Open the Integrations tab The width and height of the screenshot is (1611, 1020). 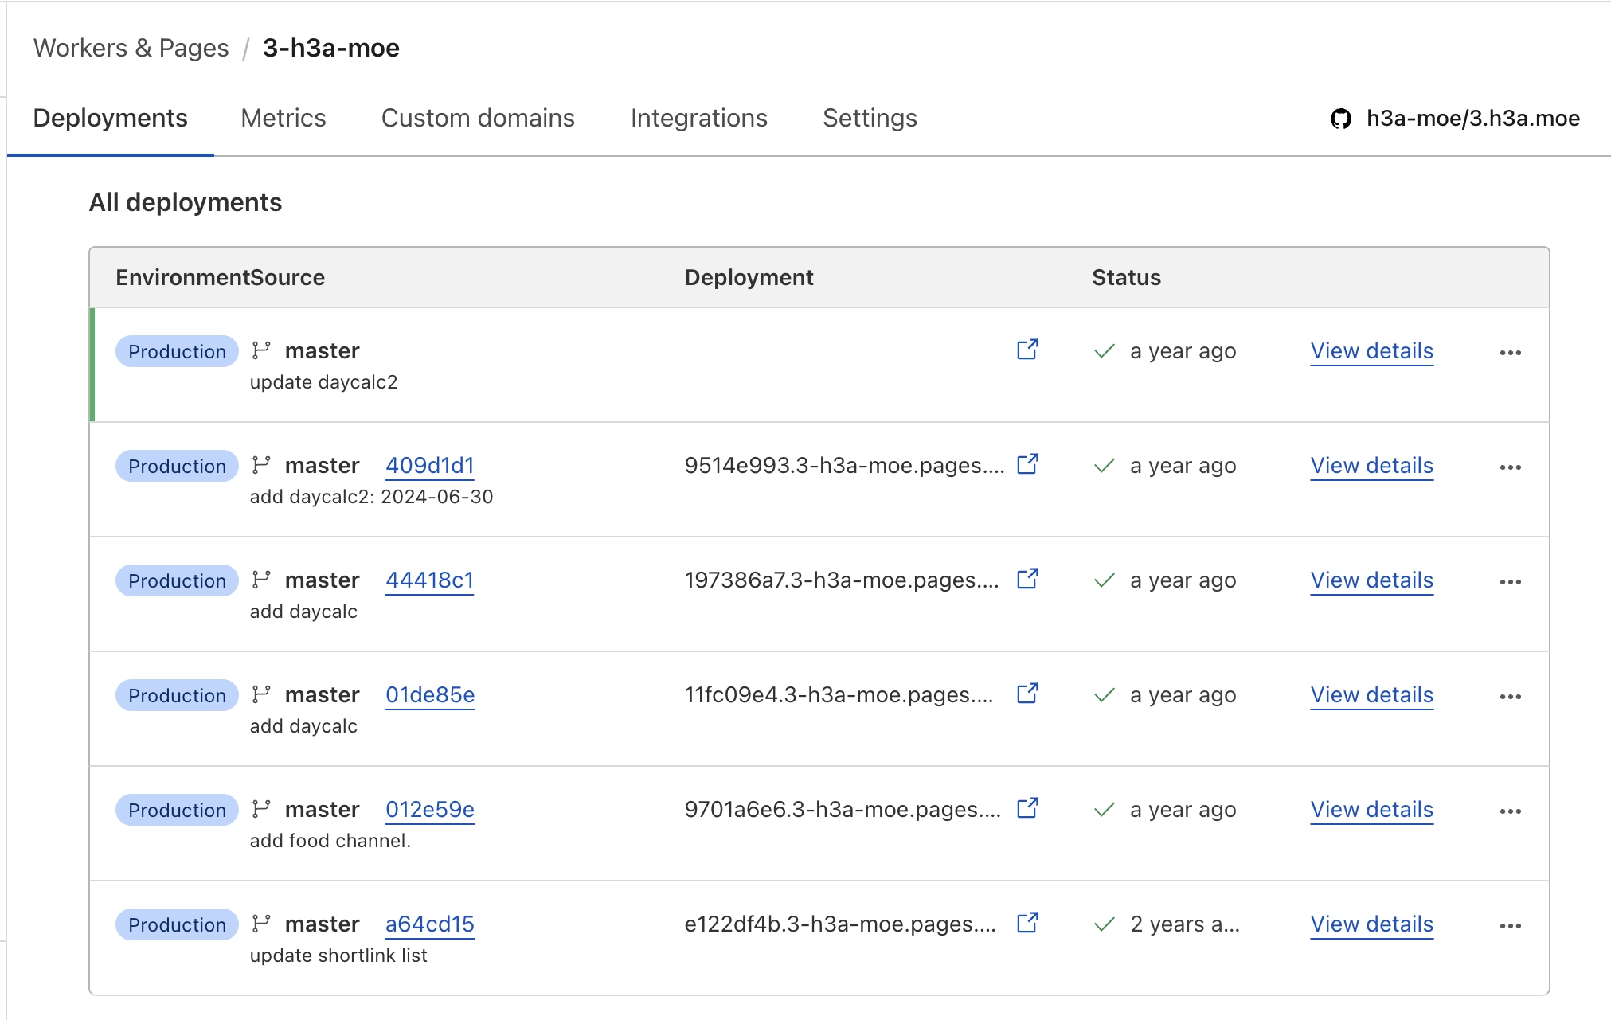pos(699,118)
